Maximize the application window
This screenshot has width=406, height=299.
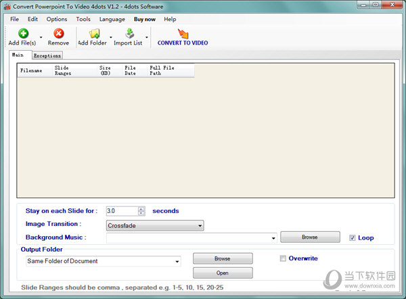point(376,5)
